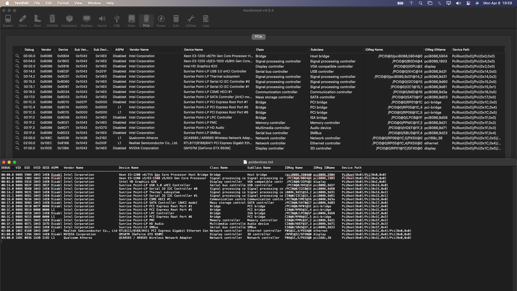The image size is (517, 291).
Task: Click magnifier icon for GeForce GTX 950M row
Action: [17, 148]
